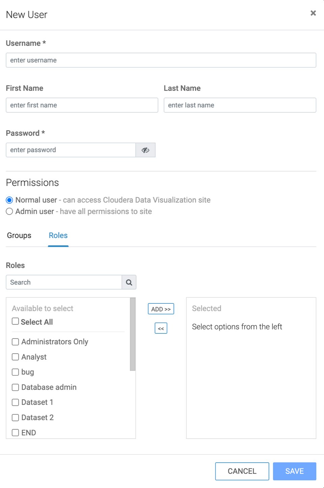
Task: Tick the Administrators Only role checkbox
Action: (16, 342)
